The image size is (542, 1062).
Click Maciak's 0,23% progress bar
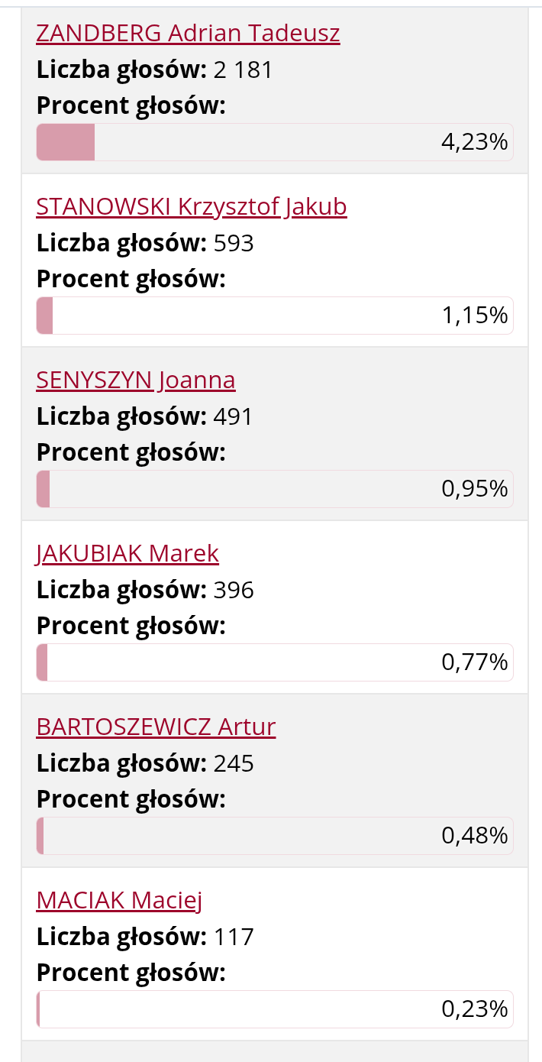click(275, 1009)
